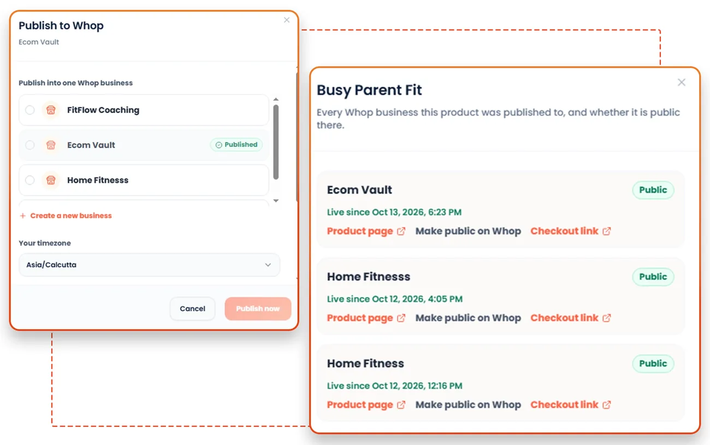This screenshot has width=710, height=445.
Task: Open Product page link for Home Fitness
Action: [x=360, y=405]
